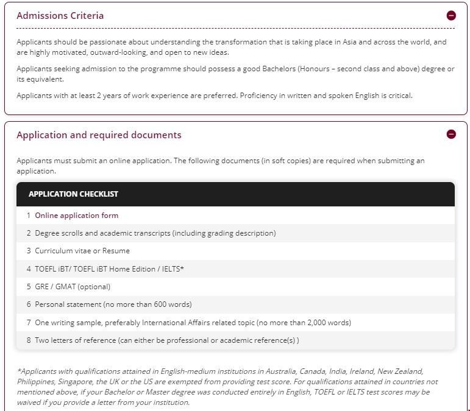Open the Online application form link
This screenshot has height=411, width=470.
click(77, 216)
